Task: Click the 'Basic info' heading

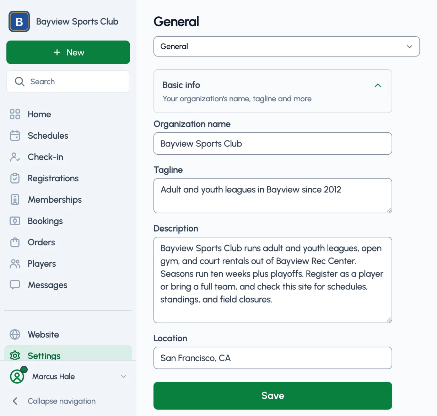Action: point(181,85)
